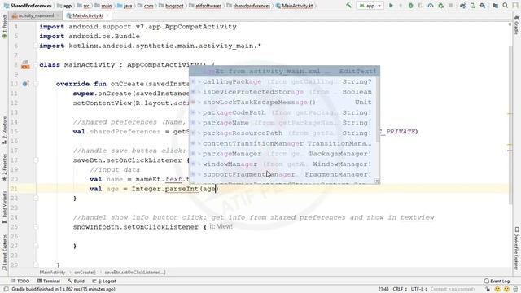Open the Build Variants sidebar tab
The image size is (521, 293).
(4, 207)
